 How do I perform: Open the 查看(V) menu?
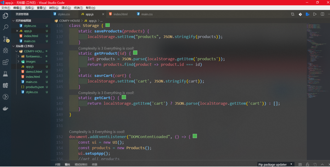pyautogui.click(x=41, y=8)
